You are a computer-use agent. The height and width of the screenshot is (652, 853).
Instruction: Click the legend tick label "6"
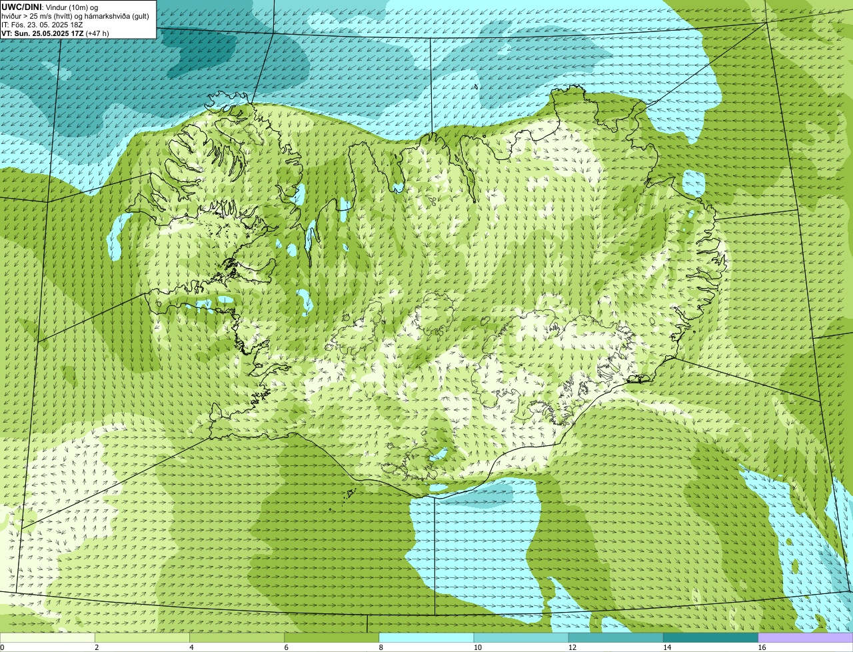(287, 647)
